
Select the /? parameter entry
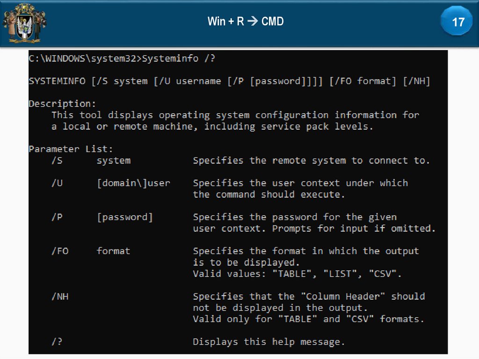[x=57, y=342]
